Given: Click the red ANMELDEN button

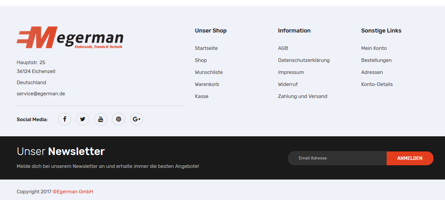Looking at the screenshot, I should click(x=410, y=158).
